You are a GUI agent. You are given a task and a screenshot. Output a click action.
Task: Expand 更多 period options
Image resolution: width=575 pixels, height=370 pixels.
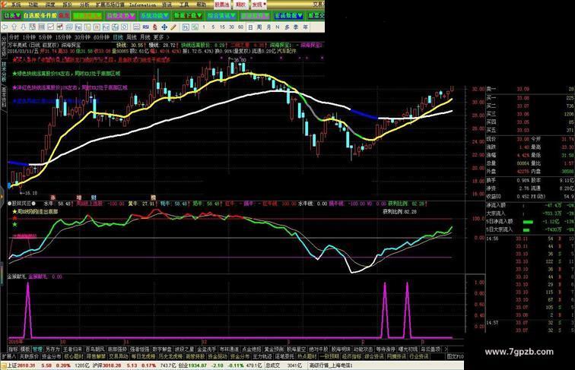pyautogui.click(x=161, y=37)
